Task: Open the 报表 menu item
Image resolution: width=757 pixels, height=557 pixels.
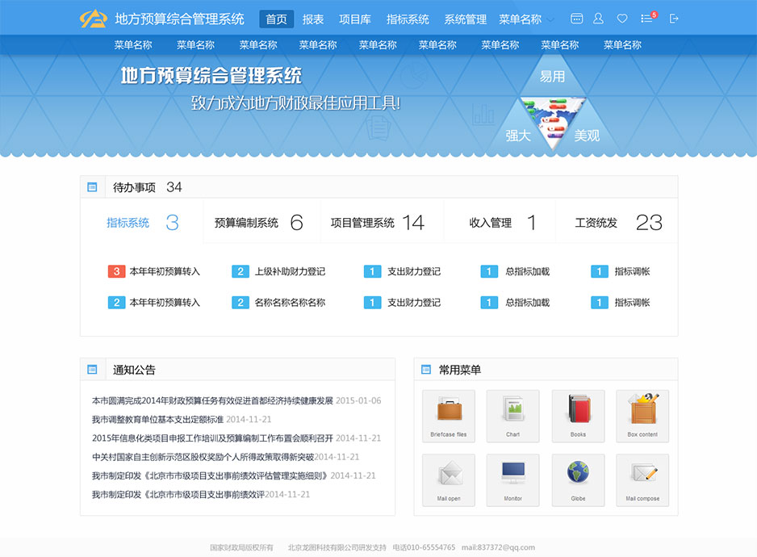Action: [313, 19]
